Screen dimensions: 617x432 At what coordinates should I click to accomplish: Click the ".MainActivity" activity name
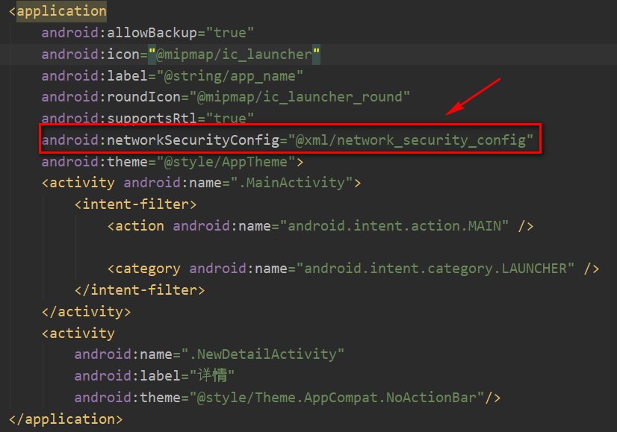[291, 183]
